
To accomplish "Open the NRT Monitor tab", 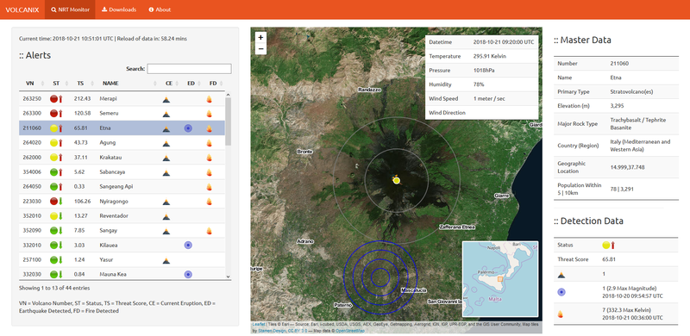I will 70,9.
